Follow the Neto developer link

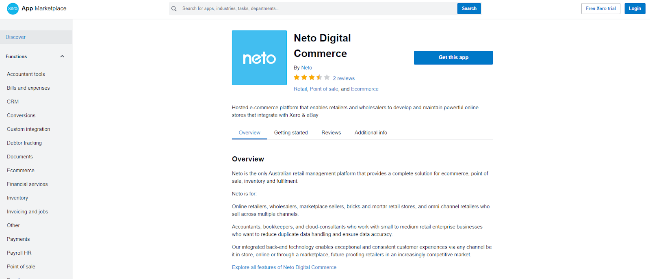click(307, 68)
